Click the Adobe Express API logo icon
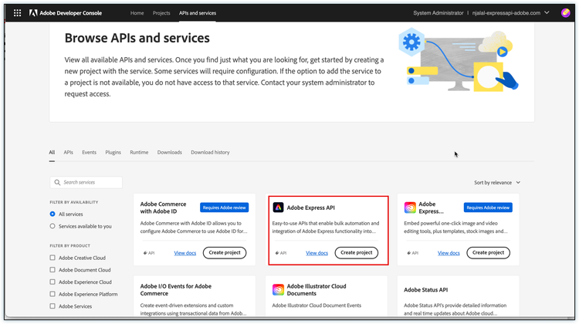The width and height of the screenshot is (579, 324). pyautogui.click(x=278, y=208)
